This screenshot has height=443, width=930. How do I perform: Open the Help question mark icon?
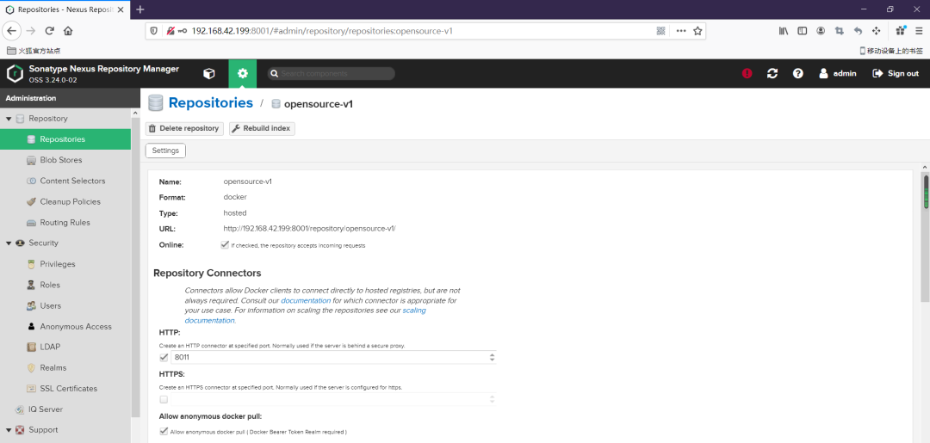(x=798, y=73)
